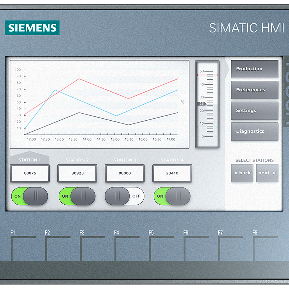Open the Settings menu
289x289 pixels.
point(255,111)
